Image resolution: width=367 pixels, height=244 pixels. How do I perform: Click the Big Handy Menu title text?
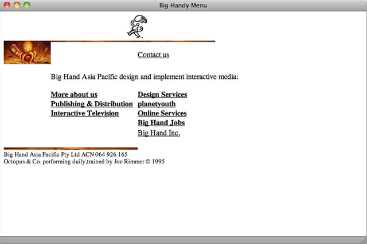click(x=183, y=5)
